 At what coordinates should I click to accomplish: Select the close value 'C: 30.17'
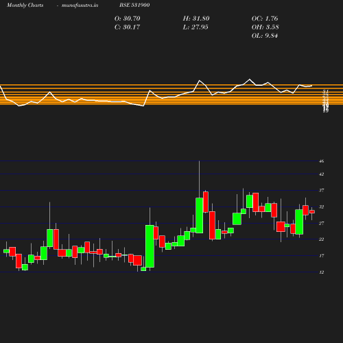127,27
